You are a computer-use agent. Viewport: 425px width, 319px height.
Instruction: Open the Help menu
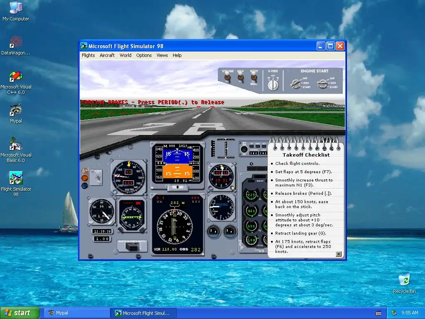(x=177, y=55)
